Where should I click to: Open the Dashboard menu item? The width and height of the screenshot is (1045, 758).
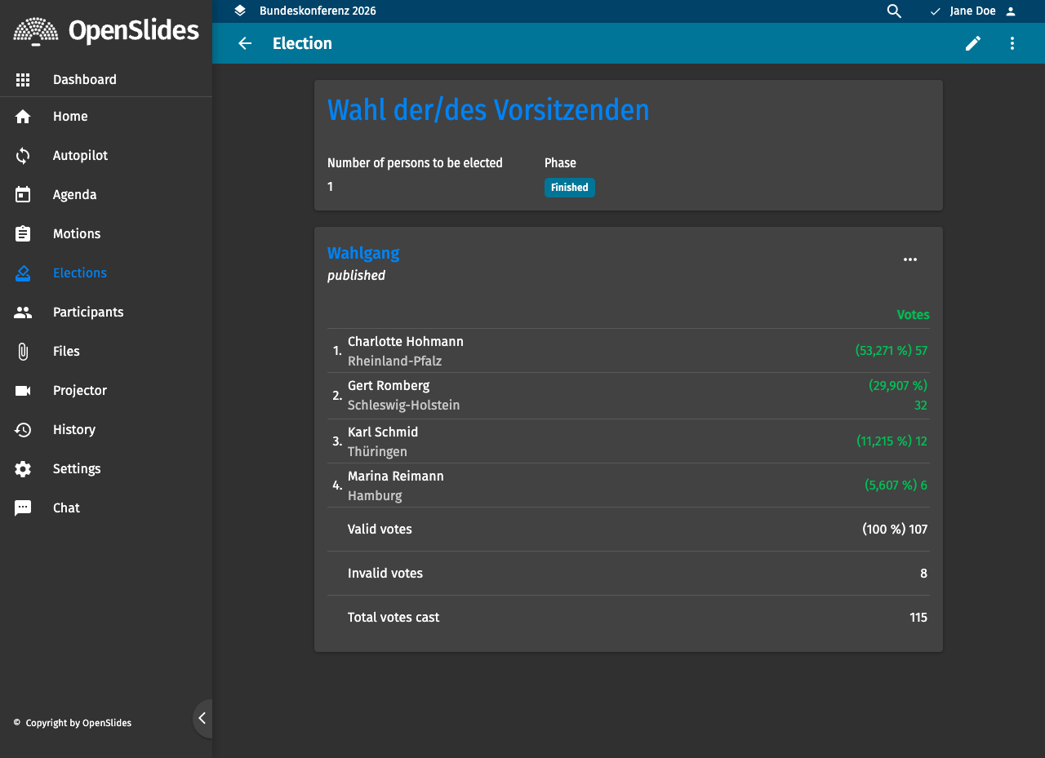pos(106,80)
